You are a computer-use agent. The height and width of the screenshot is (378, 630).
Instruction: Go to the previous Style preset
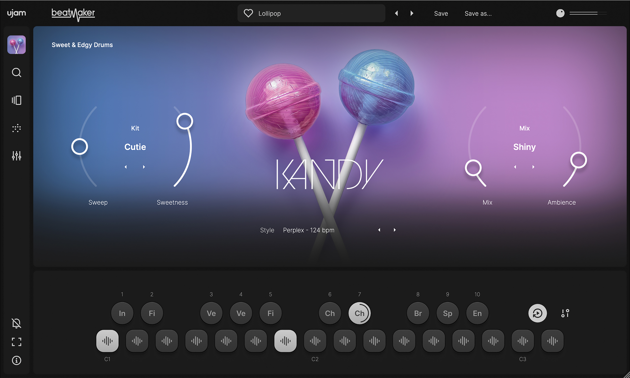tap(380, 230)
